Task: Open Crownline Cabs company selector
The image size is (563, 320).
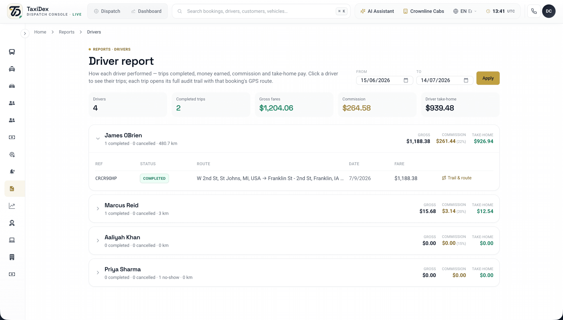Action: click(424, 11)
